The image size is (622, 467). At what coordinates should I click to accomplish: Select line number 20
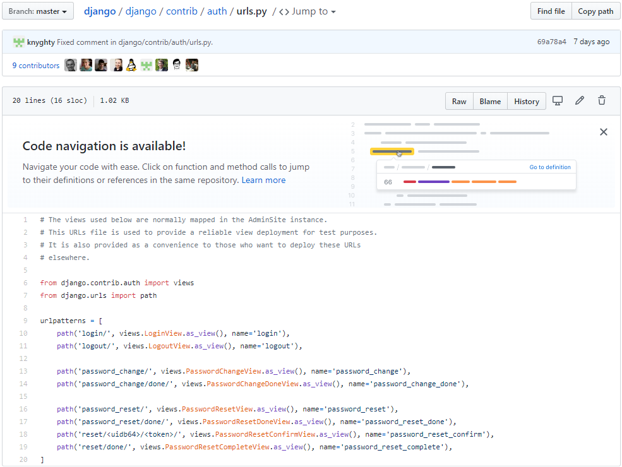(x=23, y=459)
